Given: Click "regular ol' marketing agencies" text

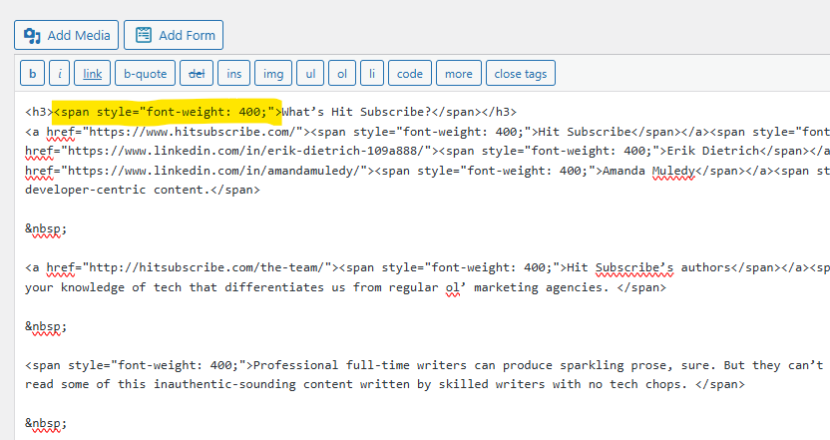Looking at the screenshot, I should point(499,287).
